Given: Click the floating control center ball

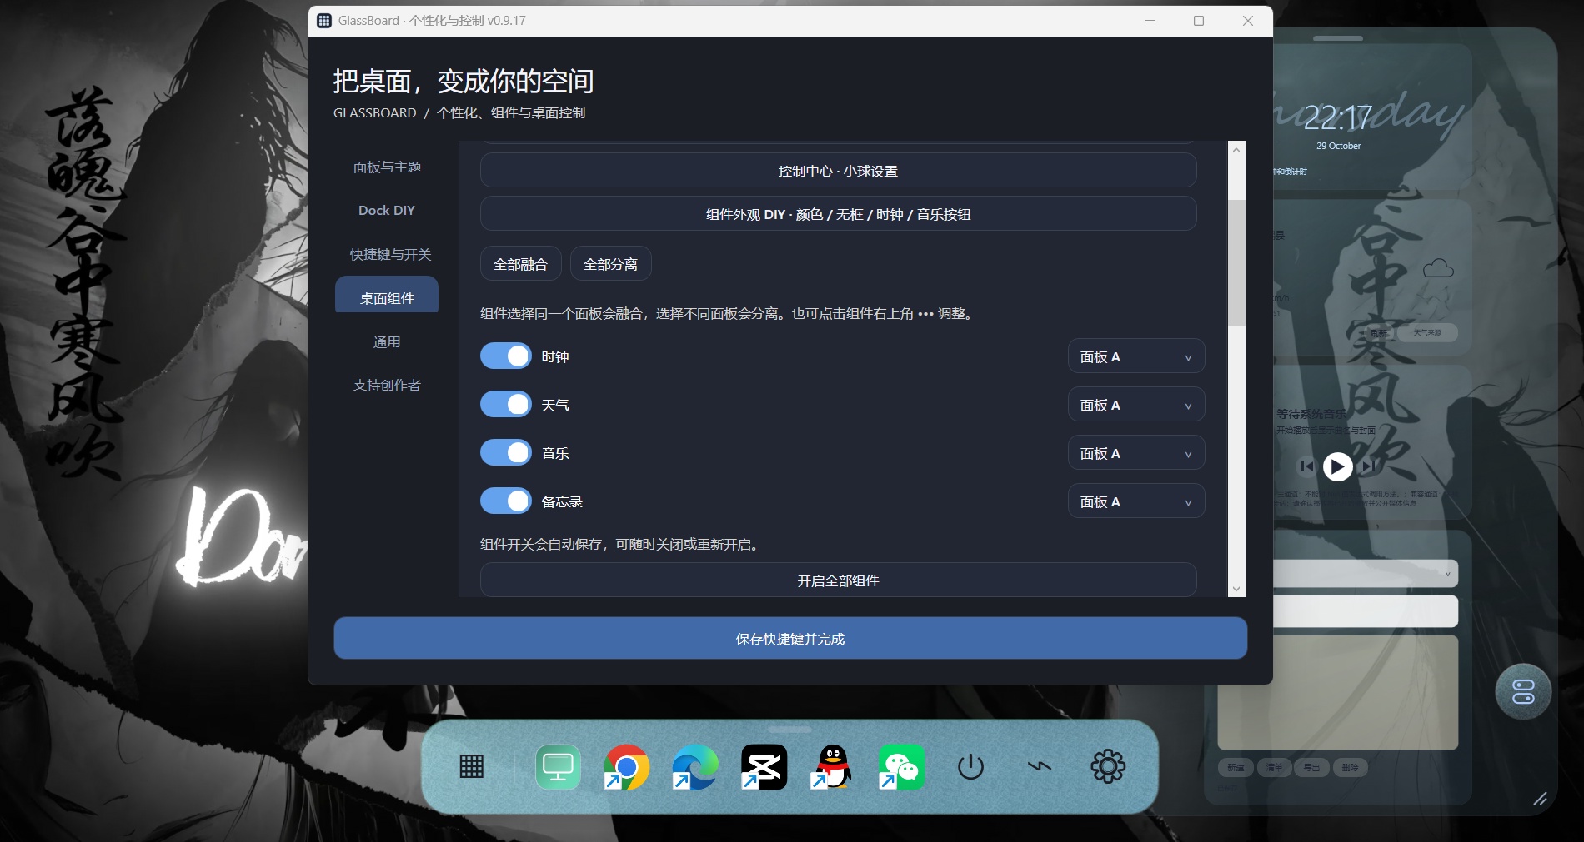Looking at the screenshot, I should coord(1523,691).
